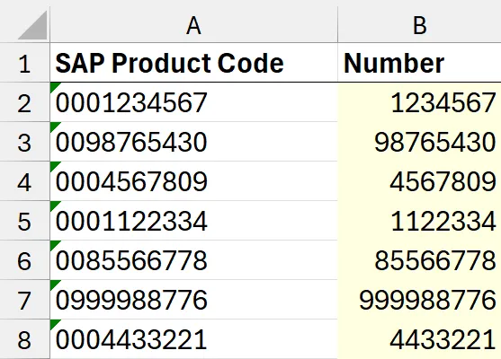Screen dimensions: 501x359
Task: Select row 6 header
Action: point(24,260)
